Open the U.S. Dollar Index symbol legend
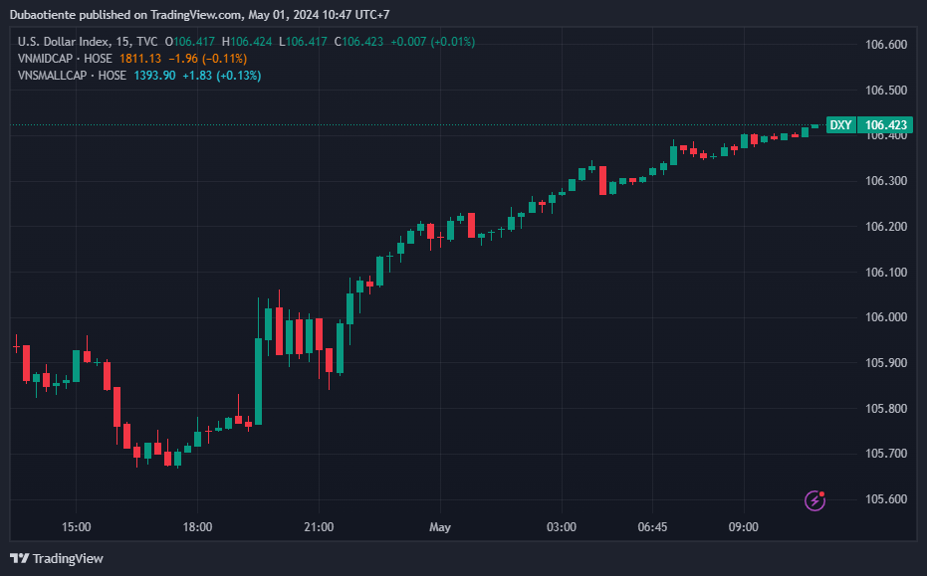This screenshot has width=927, height=576. pos(64,42)
